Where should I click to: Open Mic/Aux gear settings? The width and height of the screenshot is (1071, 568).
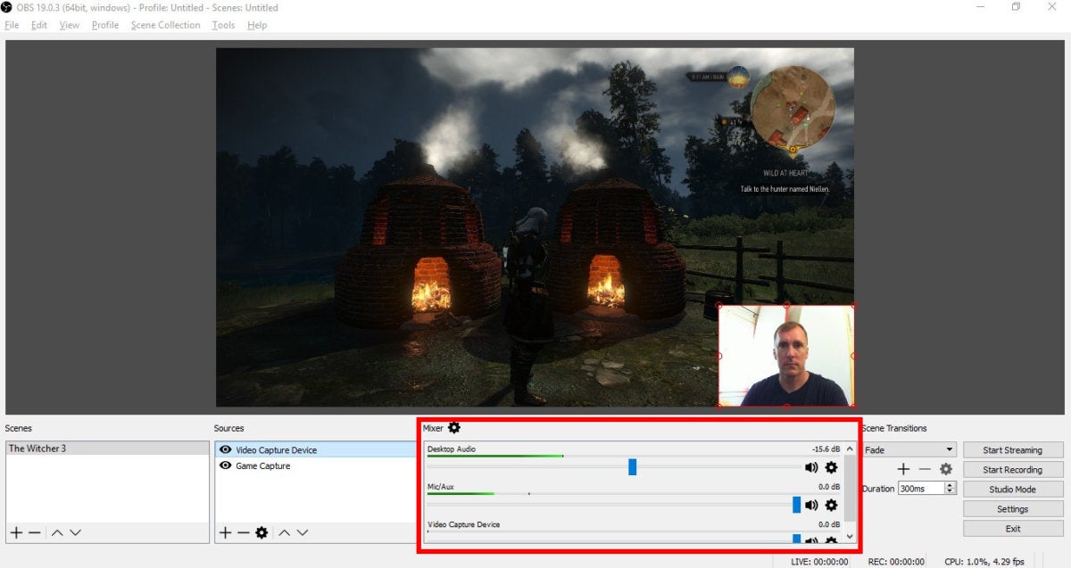(831, 505)
